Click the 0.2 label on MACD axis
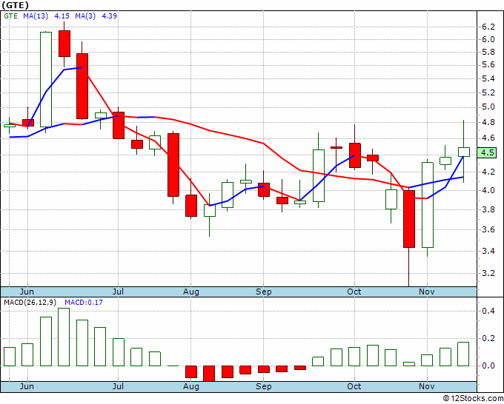 [x=488, y=339]
